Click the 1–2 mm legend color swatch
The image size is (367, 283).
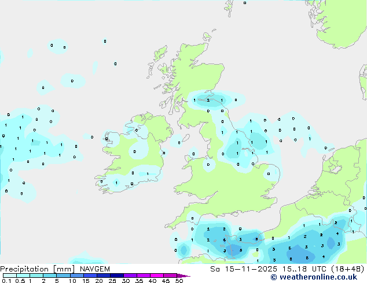(36, 275)
